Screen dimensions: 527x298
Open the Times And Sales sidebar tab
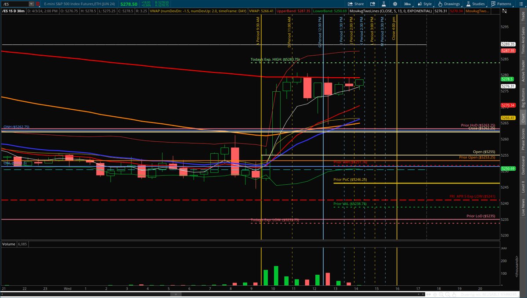[x=523, y=40]
